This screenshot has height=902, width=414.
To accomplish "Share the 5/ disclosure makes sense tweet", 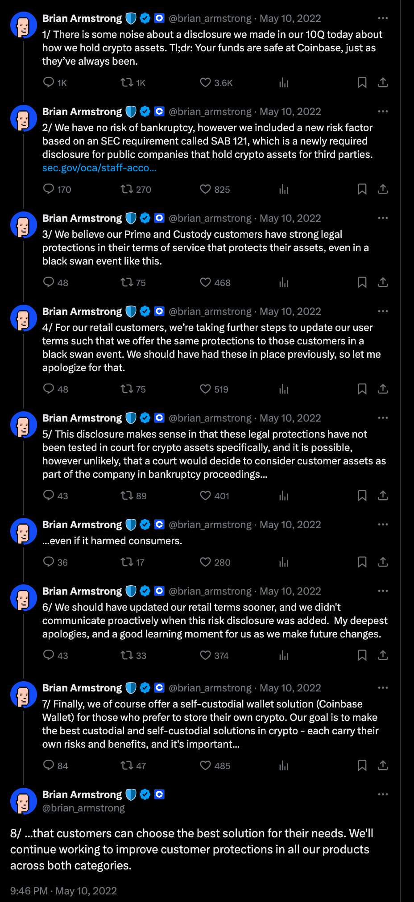I will pyautogui.click(x=383, y=496).
